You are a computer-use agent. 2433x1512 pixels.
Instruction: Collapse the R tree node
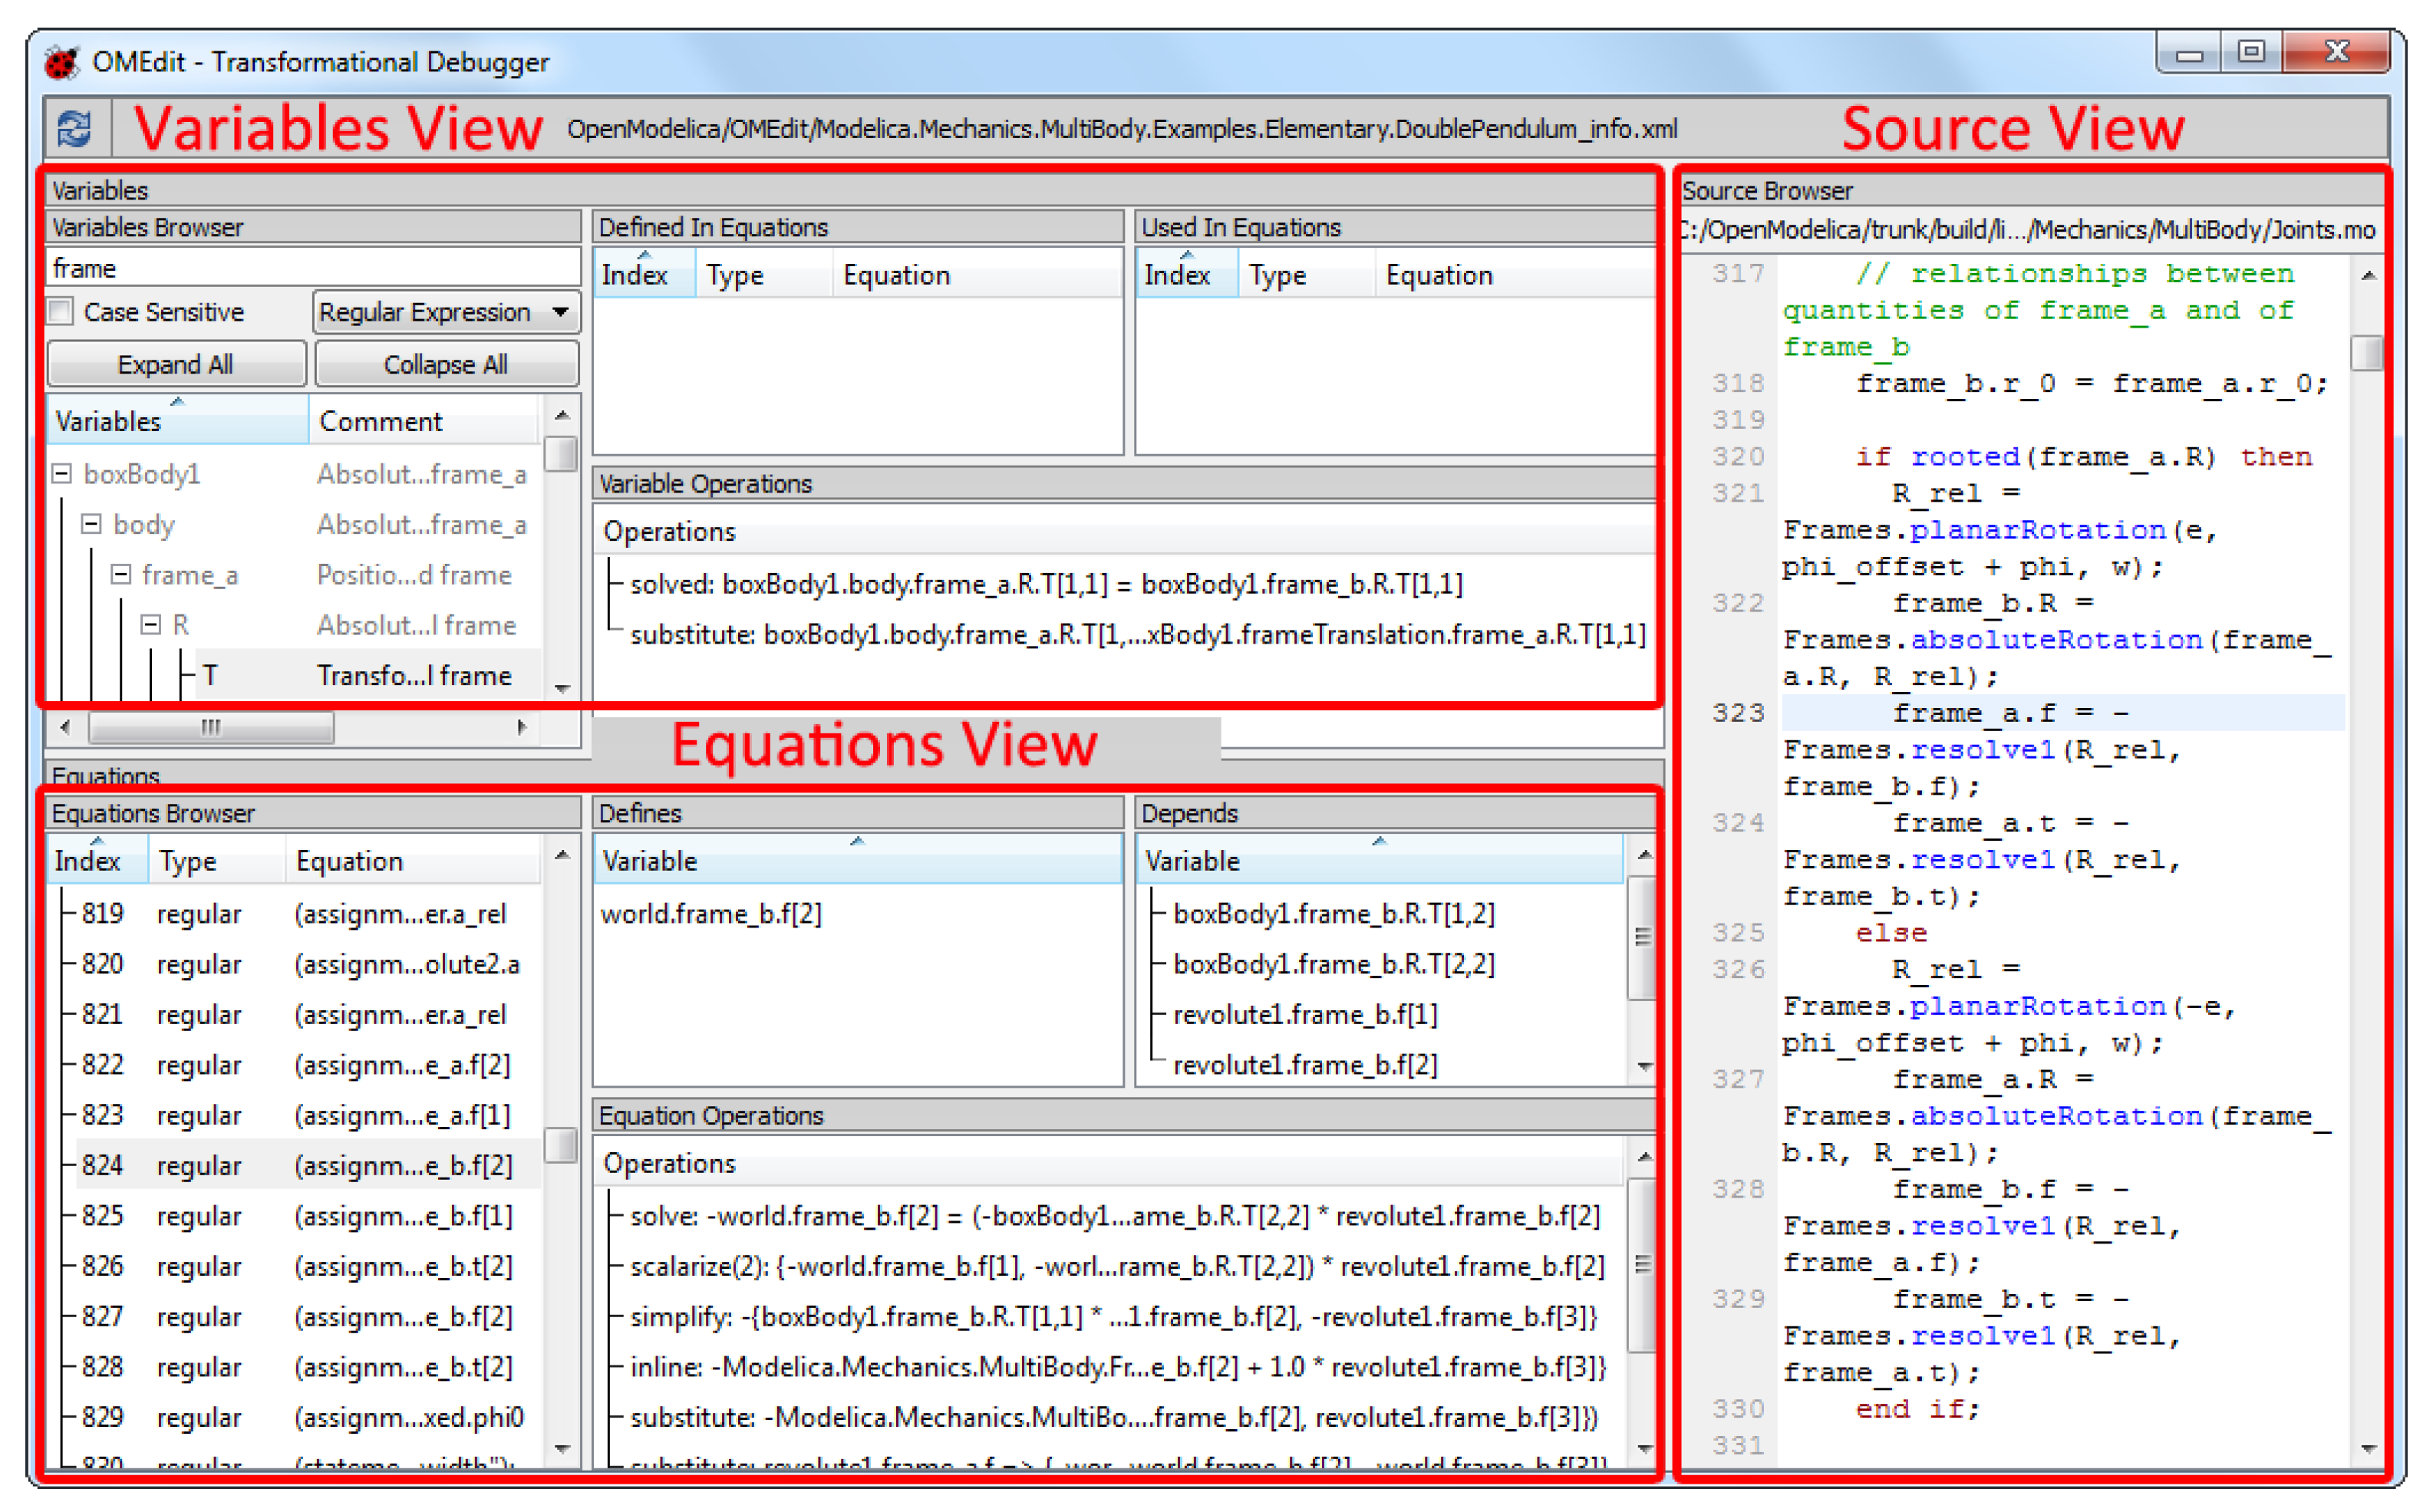(x=150, y=625)
